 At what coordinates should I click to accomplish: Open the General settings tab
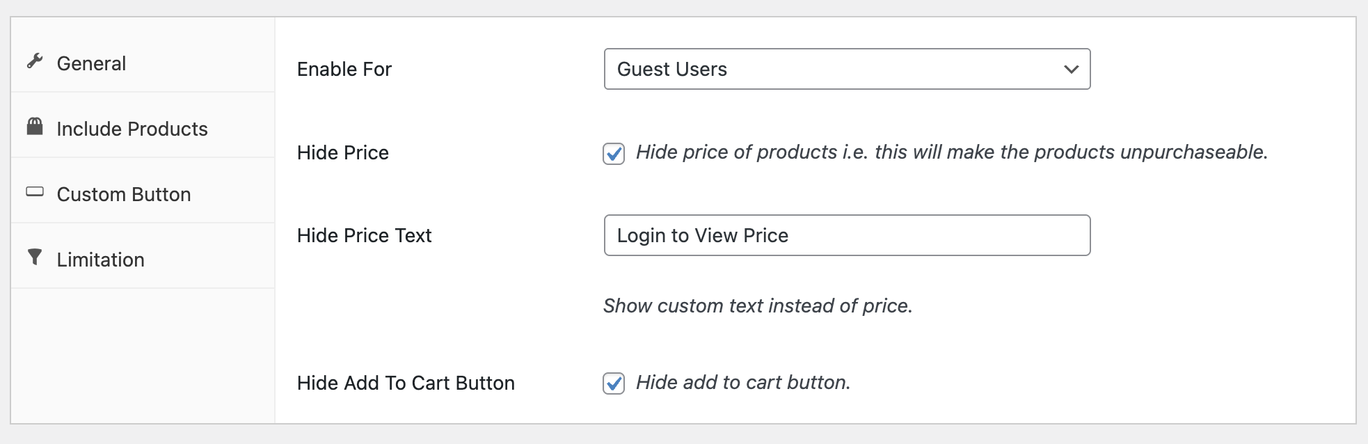click(x=91, y=63)
